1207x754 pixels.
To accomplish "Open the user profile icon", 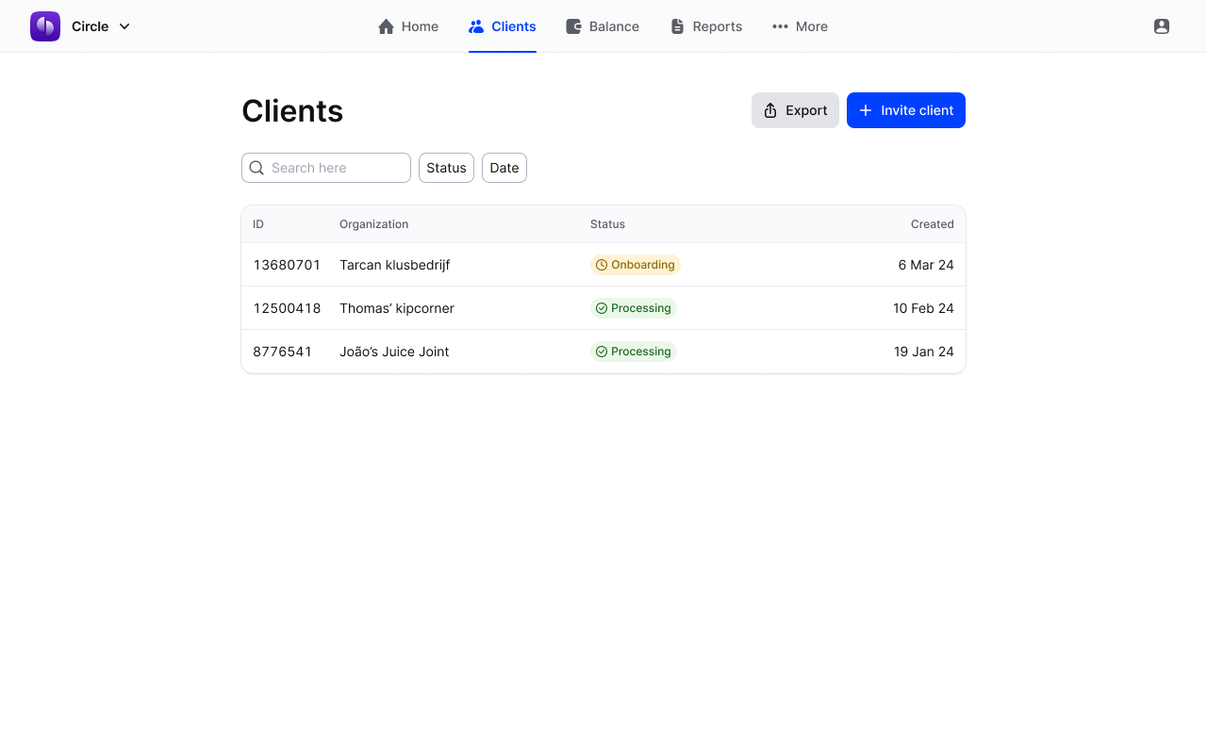I will 1162,26.
